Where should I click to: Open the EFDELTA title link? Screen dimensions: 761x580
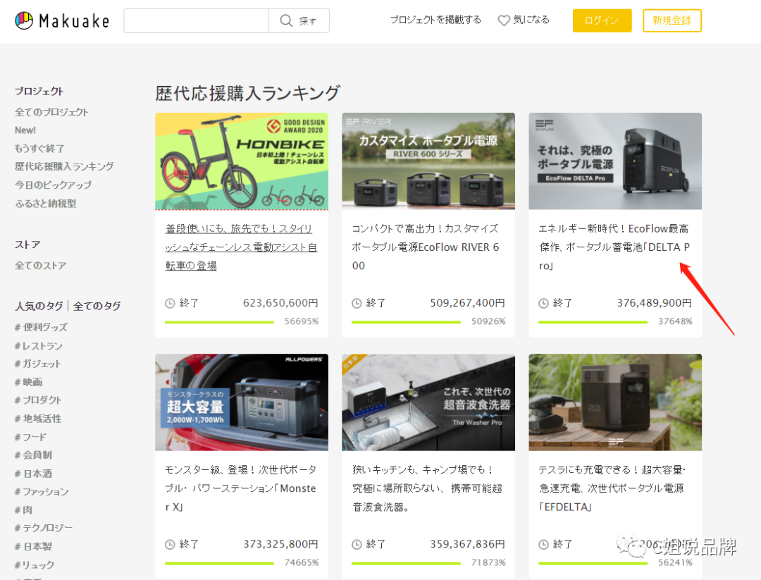[612, 488]
